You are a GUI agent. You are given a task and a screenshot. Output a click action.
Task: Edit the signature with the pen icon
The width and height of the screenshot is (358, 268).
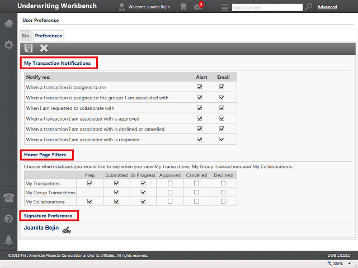[x=67, y=230]
